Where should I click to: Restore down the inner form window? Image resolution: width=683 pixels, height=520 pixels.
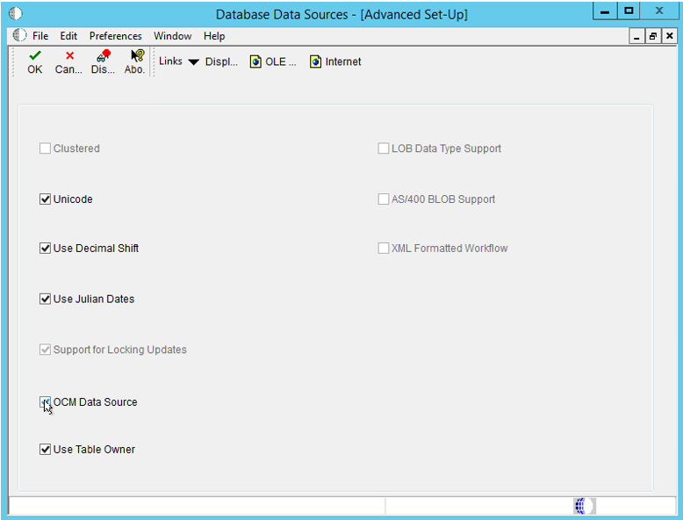tap(652, 36)
